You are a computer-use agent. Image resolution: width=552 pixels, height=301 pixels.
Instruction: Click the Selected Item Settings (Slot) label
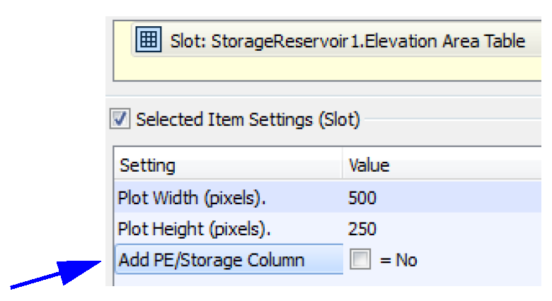tap(248, 120)
